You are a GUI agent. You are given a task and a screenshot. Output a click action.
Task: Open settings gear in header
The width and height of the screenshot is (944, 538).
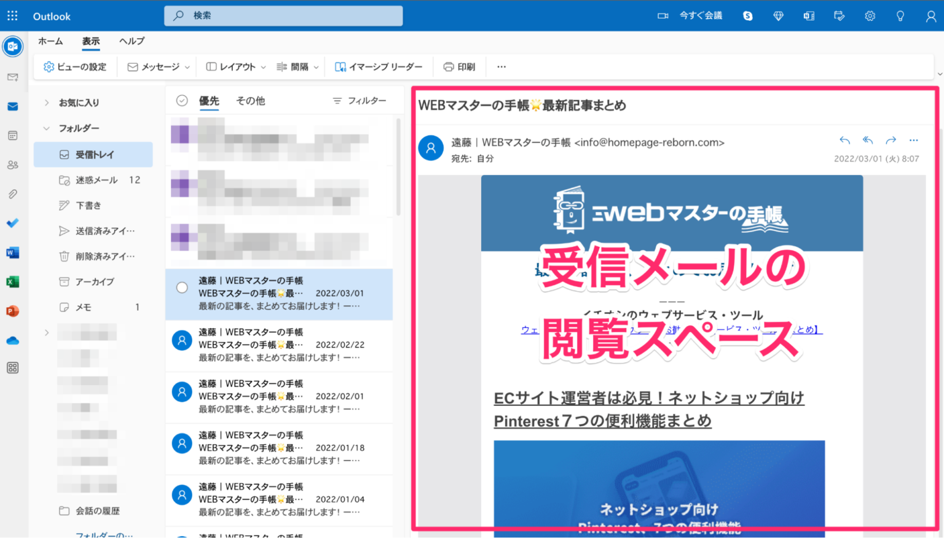[870, 16]
